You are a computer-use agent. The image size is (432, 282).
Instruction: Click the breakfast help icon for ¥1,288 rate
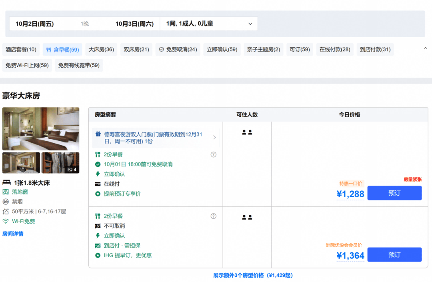pyautogui.click(x=213, y=154)
